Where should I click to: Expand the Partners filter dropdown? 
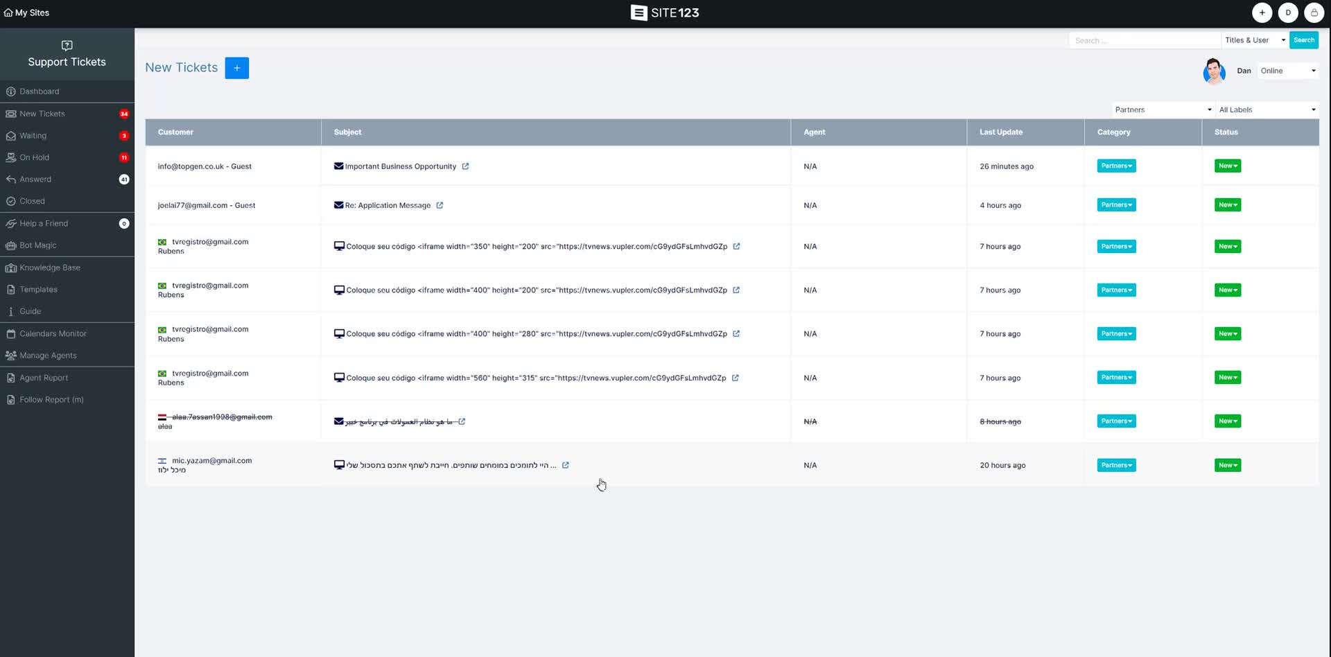(x=1163, y=109)
